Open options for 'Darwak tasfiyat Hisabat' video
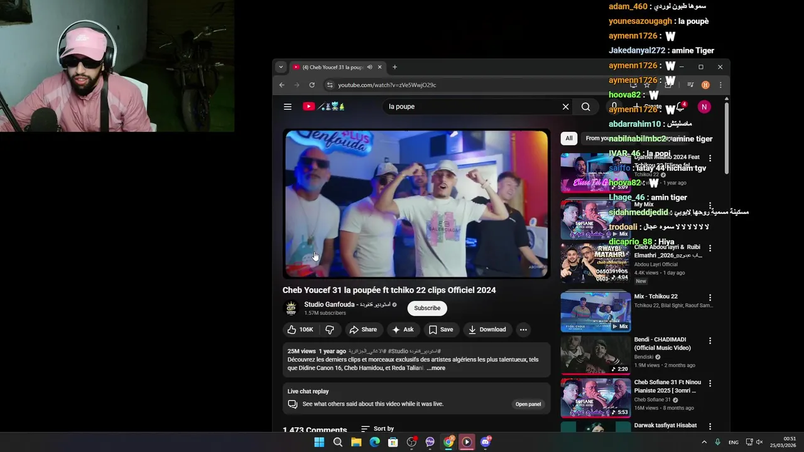804x452 pixels. [710, 426]
